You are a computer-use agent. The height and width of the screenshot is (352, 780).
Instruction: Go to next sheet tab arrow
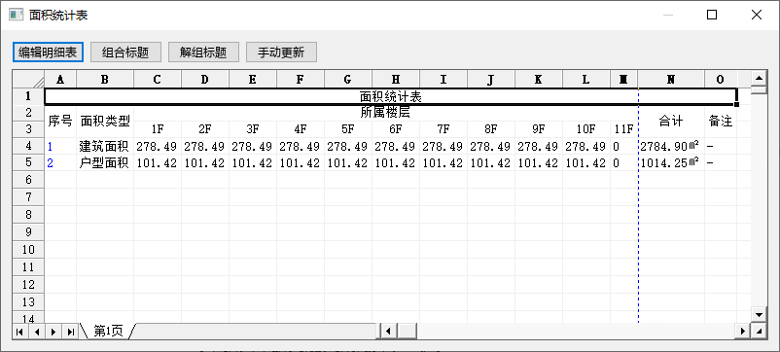[53, 332]
